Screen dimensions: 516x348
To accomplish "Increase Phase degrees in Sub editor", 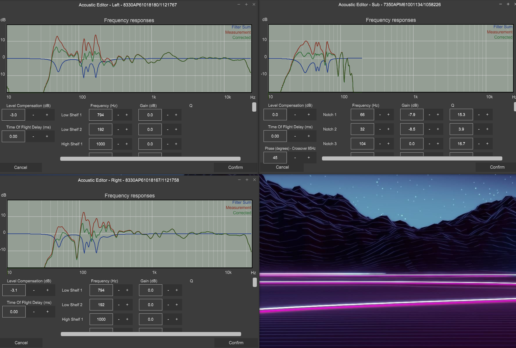I will point(309,158).
